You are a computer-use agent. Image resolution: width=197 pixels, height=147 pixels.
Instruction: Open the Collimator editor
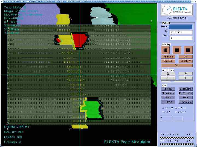(x=186, y=89)
